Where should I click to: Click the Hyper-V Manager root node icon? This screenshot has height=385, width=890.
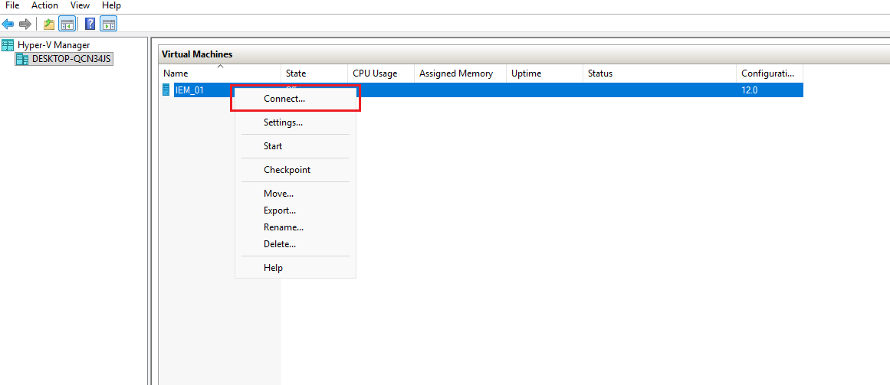click(x=8, y=45)
